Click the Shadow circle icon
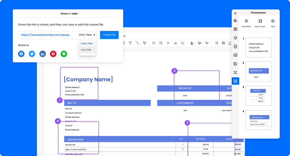290x156 pixels. pos(199,43)
